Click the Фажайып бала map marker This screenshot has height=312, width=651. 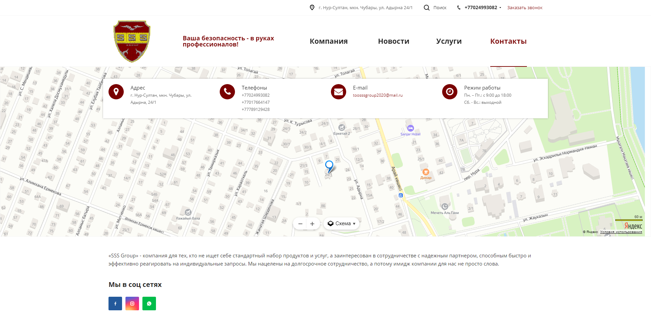pos(188,212)
